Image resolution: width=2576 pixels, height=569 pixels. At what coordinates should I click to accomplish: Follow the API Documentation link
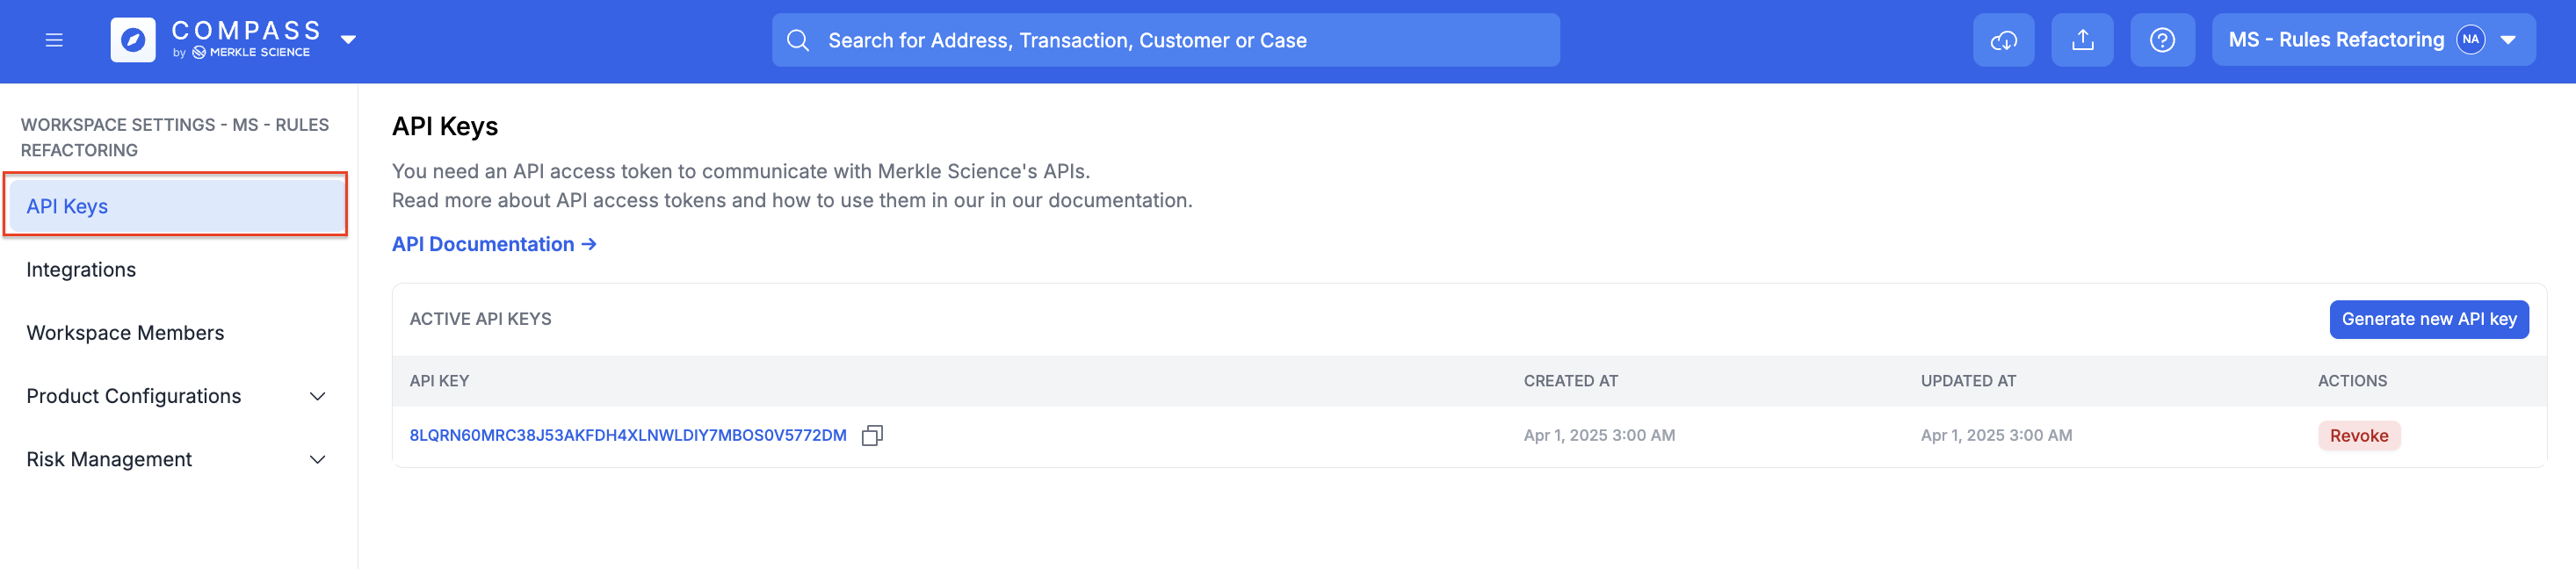[x=494, y=244]
